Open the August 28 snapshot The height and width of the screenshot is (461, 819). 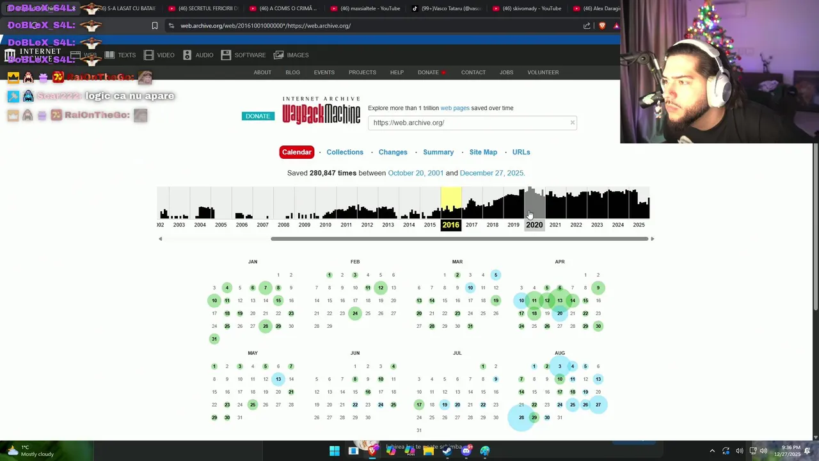coord(521,417)
